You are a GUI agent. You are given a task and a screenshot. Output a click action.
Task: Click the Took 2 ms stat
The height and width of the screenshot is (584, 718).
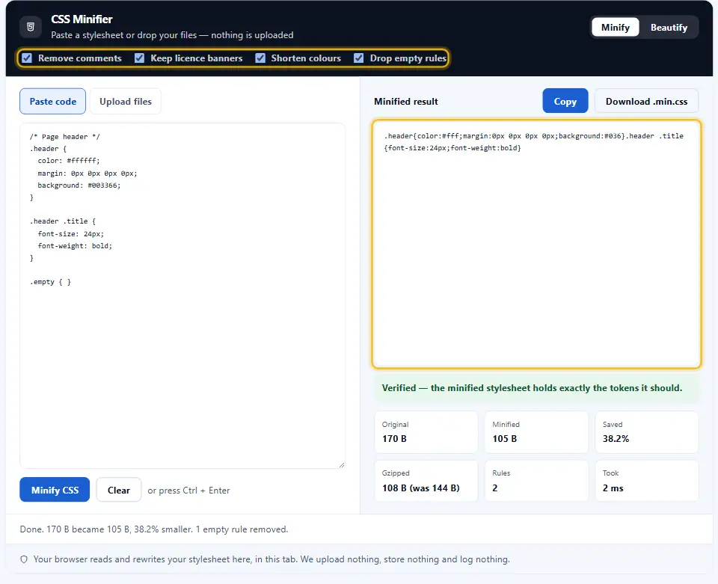click(646, 481)
